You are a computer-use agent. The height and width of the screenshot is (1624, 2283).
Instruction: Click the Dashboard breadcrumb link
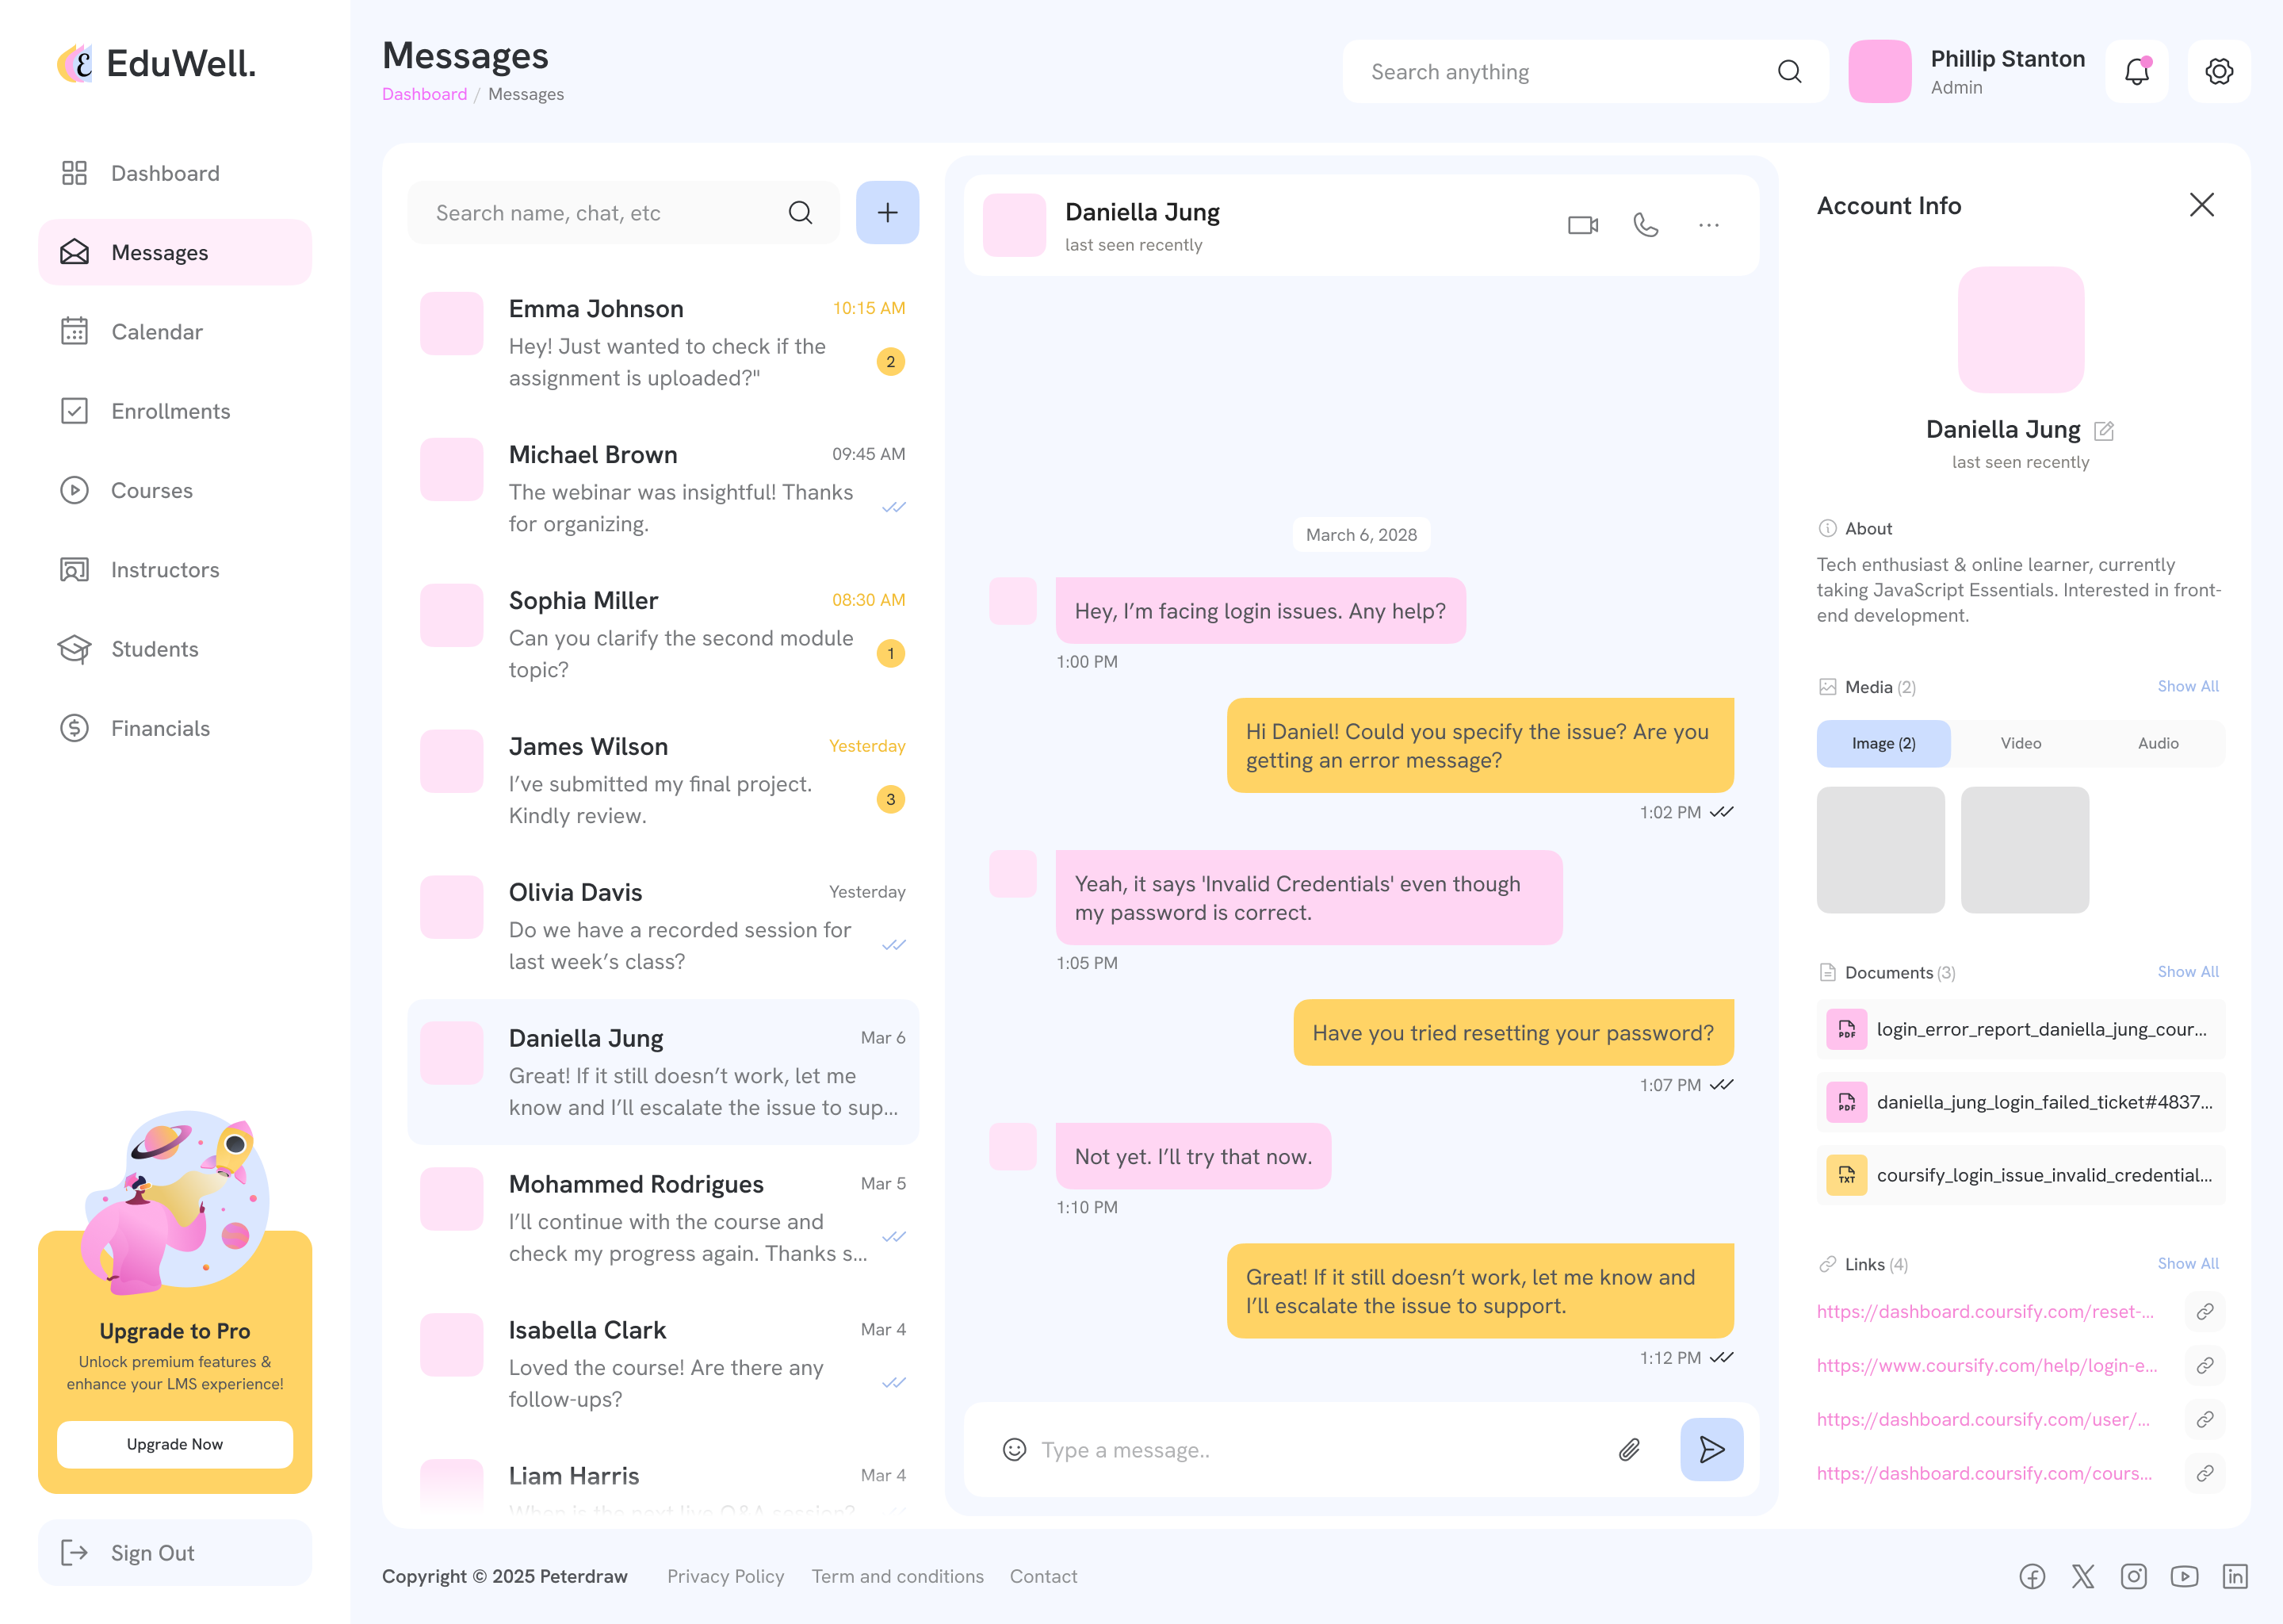pyautogui.click(x=424, y=94)
